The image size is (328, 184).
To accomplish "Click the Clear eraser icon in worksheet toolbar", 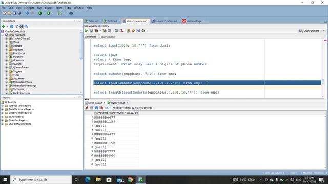I will coord(133,31).
